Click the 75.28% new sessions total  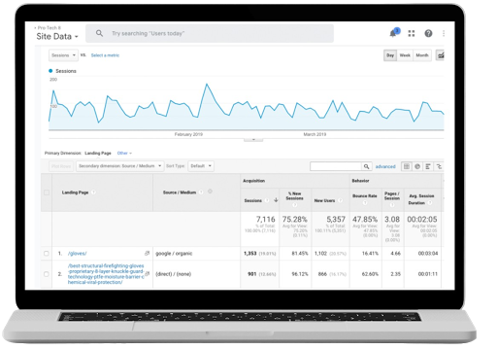pyautogui.click(x=295, y=220)
